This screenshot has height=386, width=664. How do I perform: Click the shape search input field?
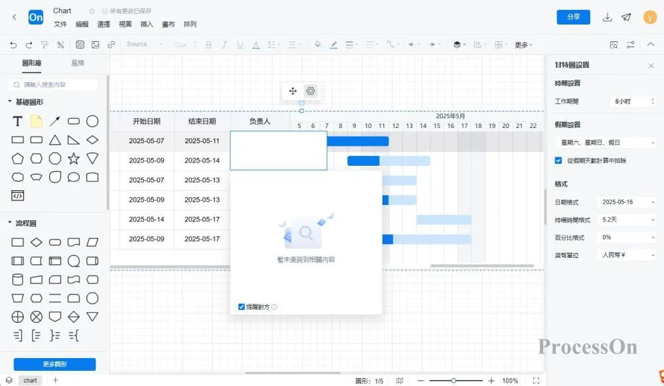point(53,84)
